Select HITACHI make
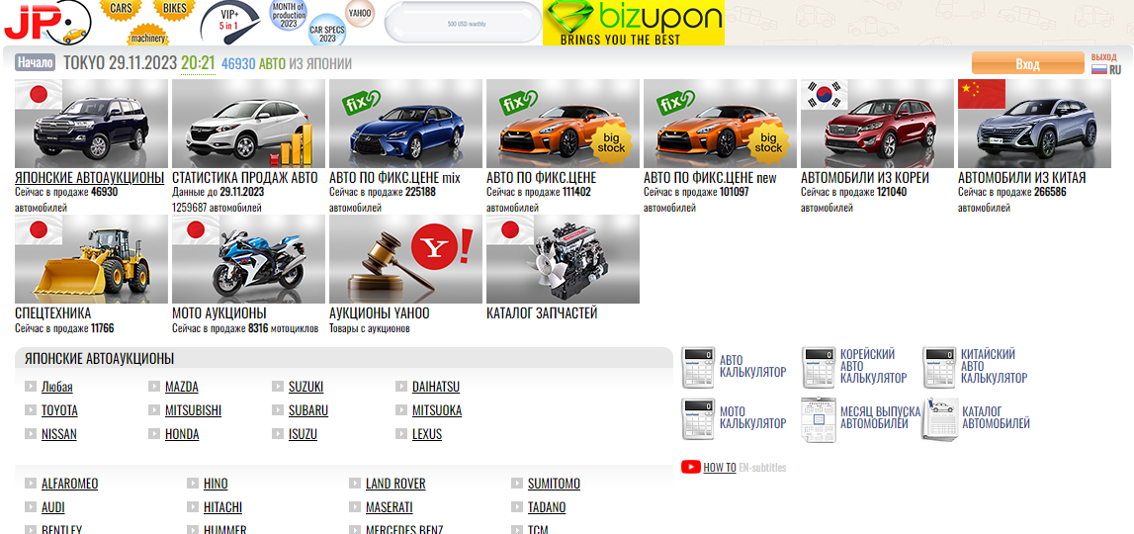Image resolution: width=1134 pixels, height=534 pixels. coord(222,507)
